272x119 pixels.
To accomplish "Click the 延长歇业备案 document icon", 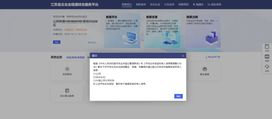I will 67,91.
